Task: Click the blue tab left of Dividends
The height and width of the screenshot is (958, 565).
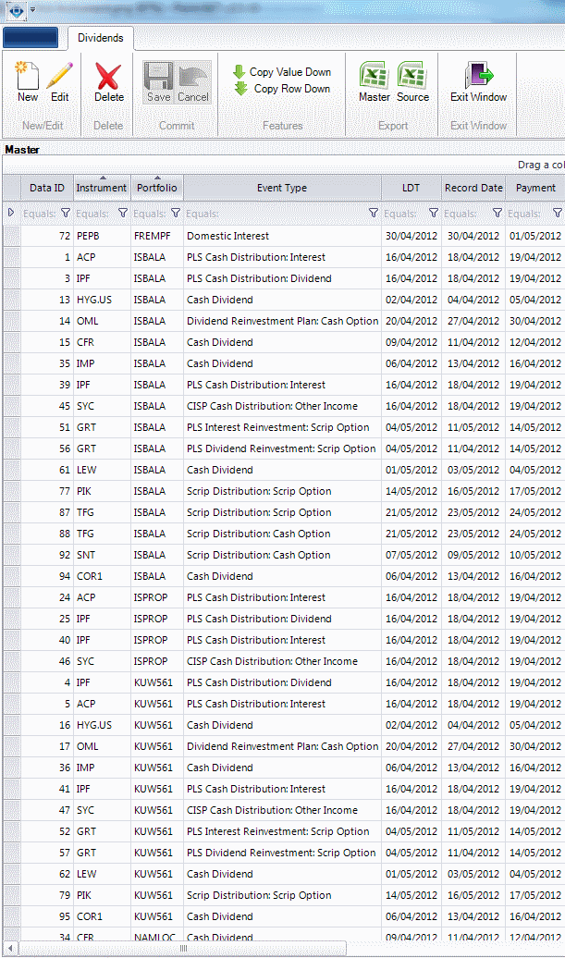Action: [x=31, y=38]
